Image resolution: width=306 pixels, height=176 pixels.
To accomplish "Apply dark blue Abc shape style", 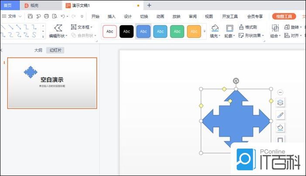I will coord(143,31).
